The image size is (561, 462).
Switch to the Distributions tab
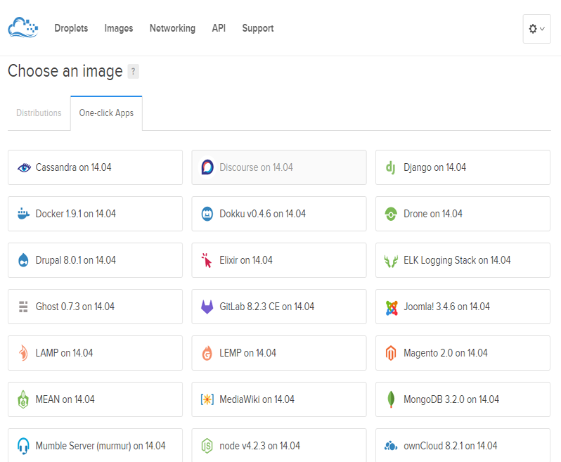tap(39, 113)
